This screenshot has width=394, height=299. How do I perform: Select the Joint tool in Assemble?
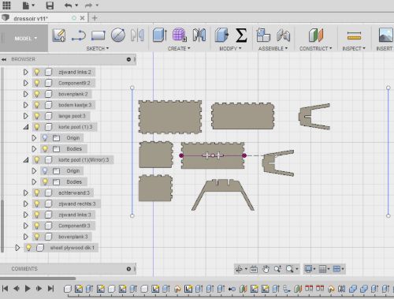coord(283,36)
